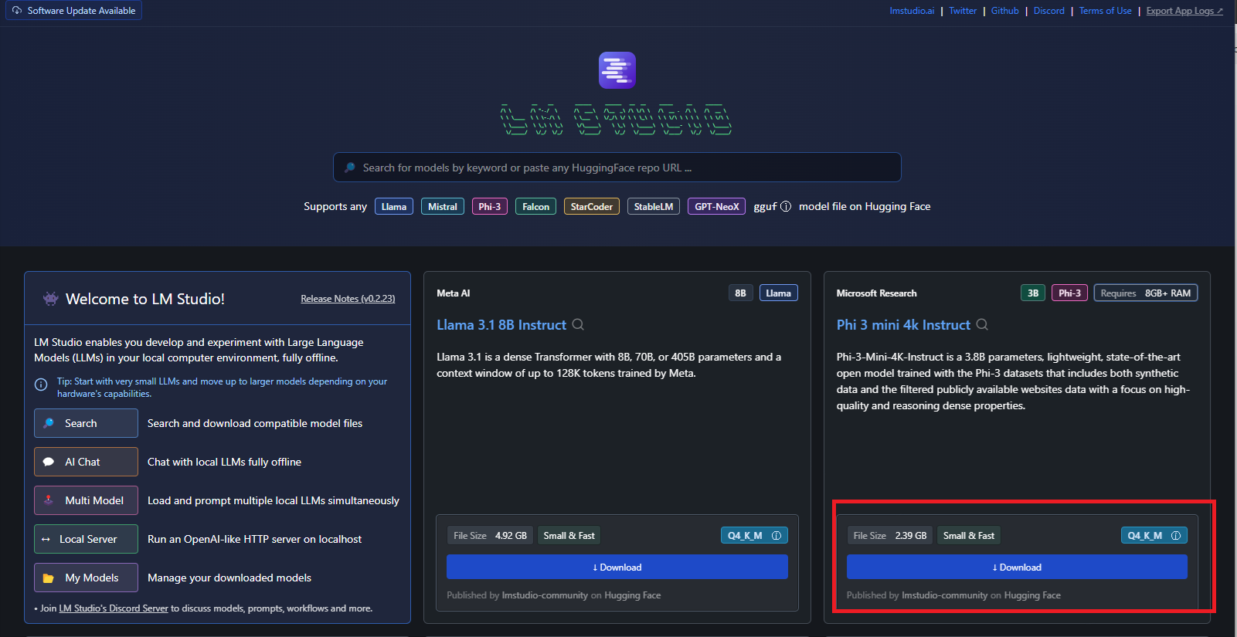Click the Q4_K_M quantization badge on the Llama card
Image resolution: width=1237 pixels, height=637 pixels.
754,535
